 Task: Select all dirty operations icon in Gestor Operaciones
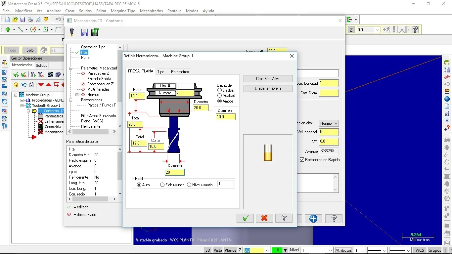click(x=24, y=75)
